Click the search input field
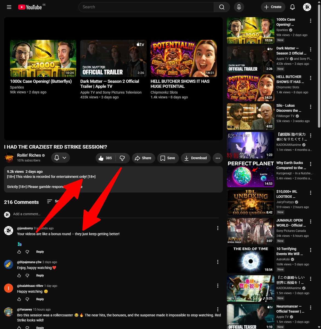The height and width of the screenshot is (329, 321). point(146,7)
